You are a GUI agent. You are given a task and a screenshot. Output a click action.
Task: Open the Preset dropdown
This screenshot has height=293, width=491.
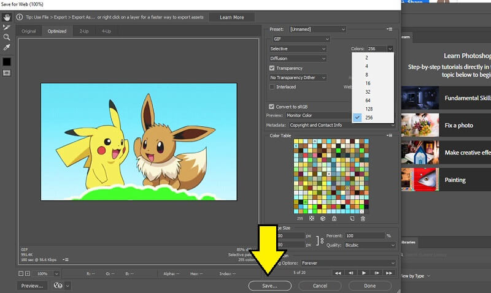(x=317, y=29)
